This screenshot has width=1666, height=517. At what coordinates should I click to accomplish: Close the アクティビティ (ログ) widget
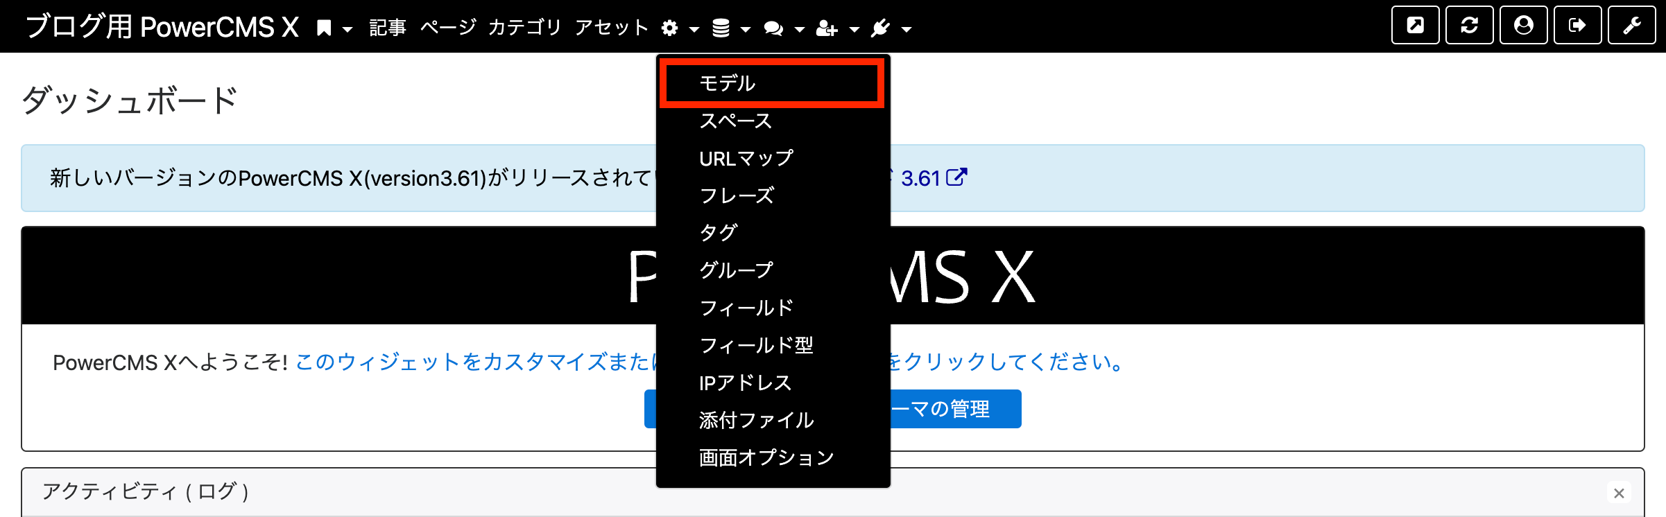(1619, 493)
